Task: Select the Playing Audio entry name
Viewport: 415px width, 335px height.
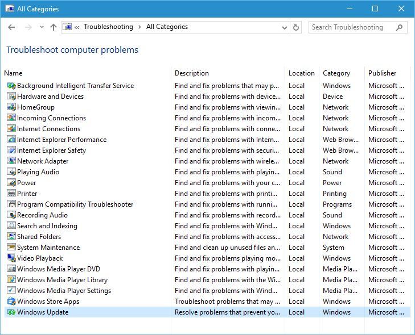Action: point(38,172)
